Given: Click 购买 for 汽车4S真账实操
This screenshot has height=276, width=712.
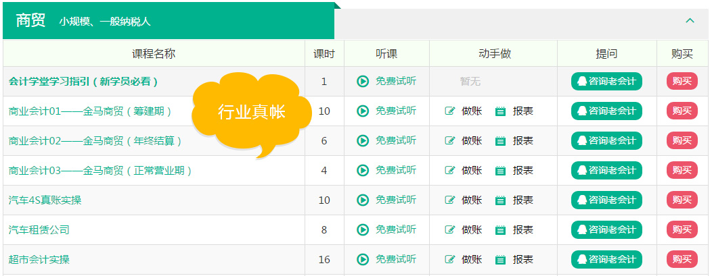Looking at the screenshot, I should coord(682,200).
